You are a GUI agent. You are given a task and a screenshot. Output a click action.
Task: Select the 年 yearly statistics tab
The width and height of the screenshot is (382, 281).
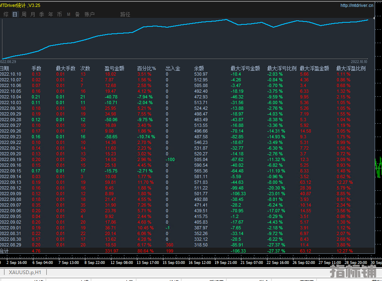point(51,14)
